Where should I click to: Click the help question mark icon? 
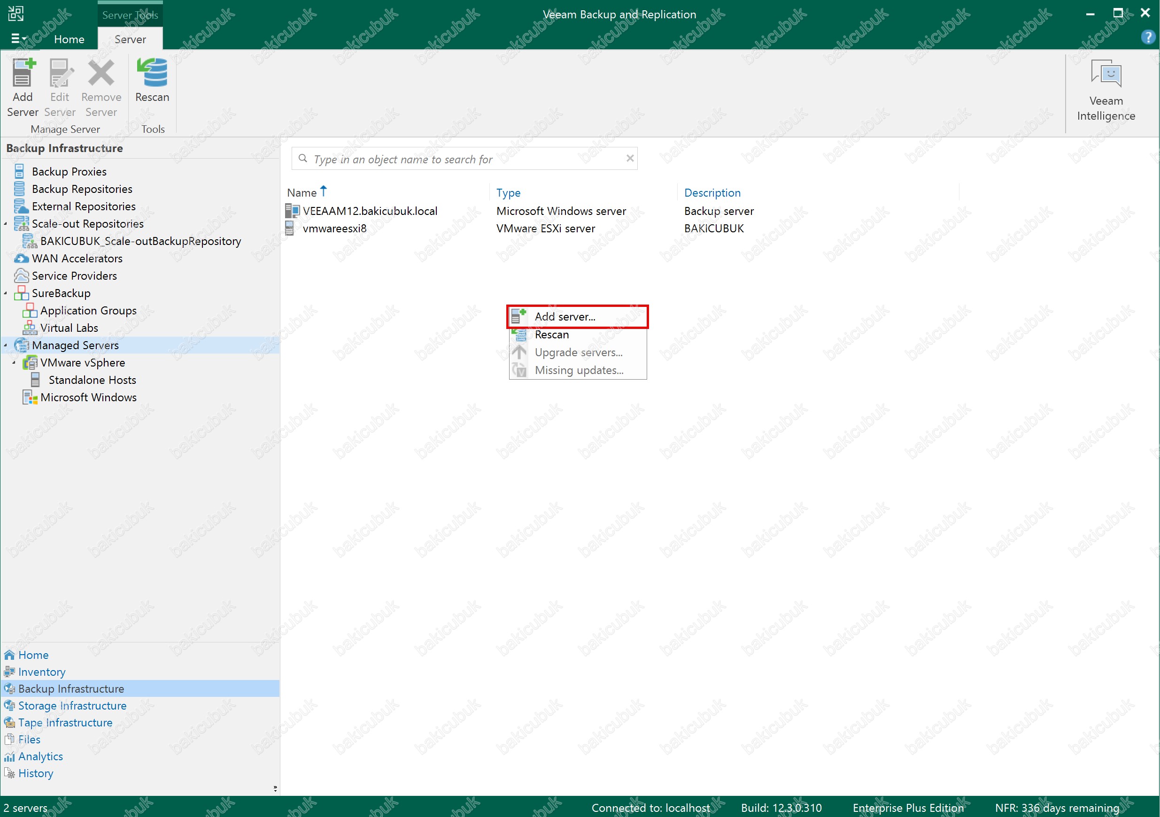click(1148, 37)
